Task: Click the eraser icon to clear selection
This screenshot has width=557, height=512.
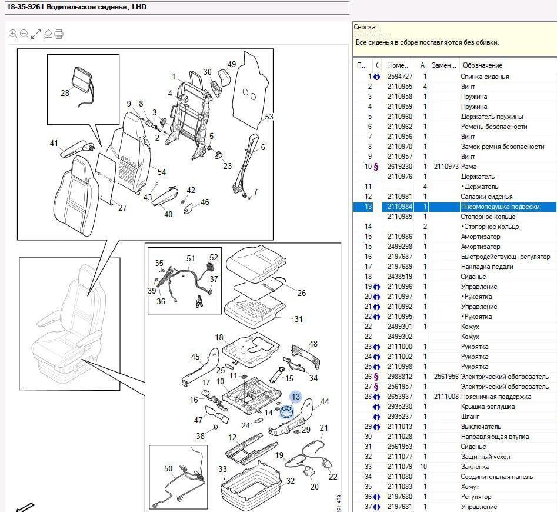Action: pos(48,34)
